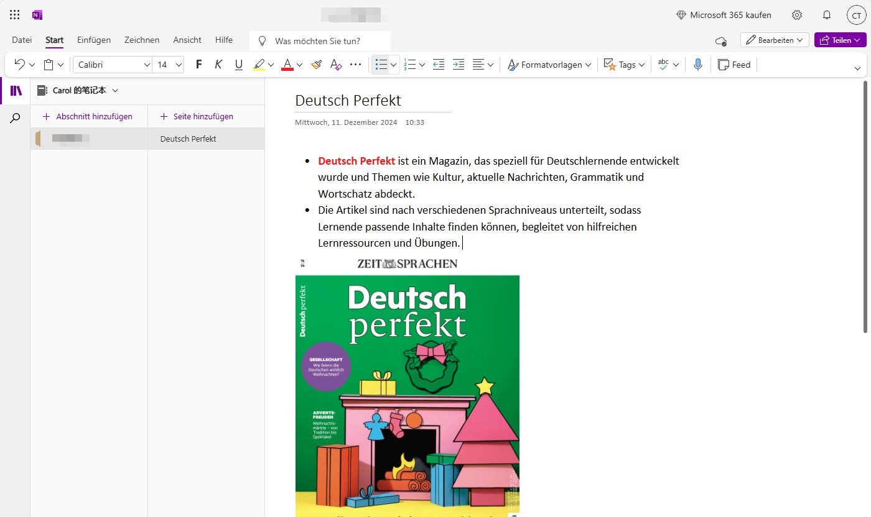
Task: Apply the red font color
Action: coord(287,65)
